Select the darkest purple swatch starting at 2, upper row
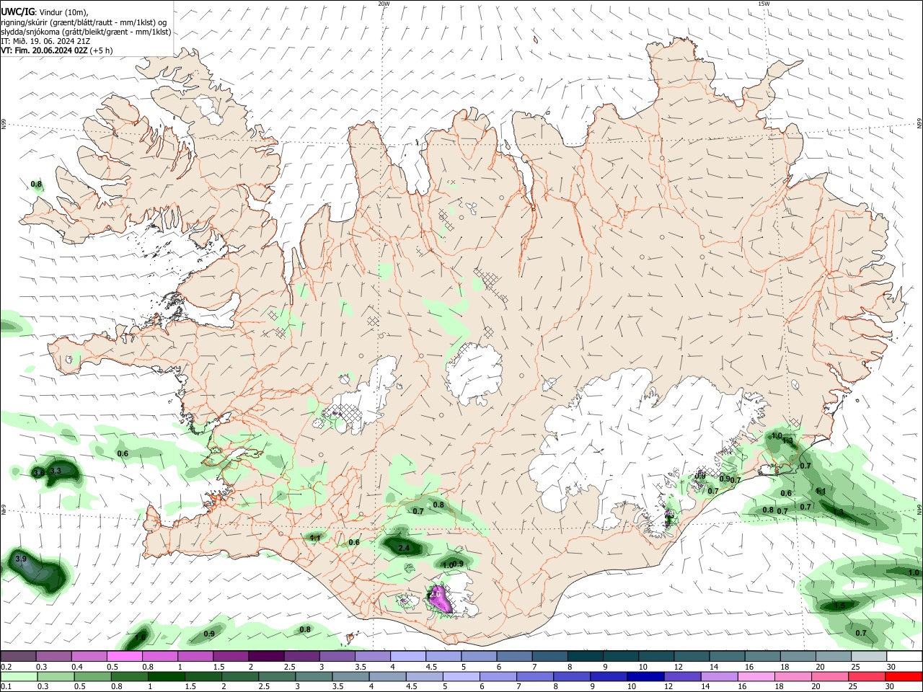The height and width of the screenshot is (692, 923). pyautogui.click(x=266, y=656)
